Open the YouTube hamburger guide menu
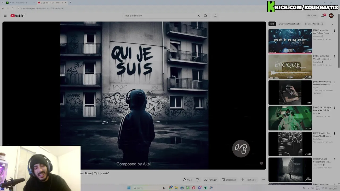Image resolution: width=340 pixels, height=191 pixels. [5, 16]
